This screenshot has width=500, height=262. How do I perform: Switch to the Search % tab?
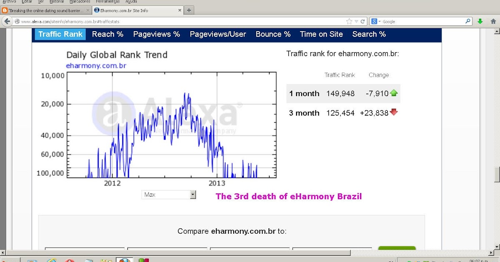(x=369, y=34)
